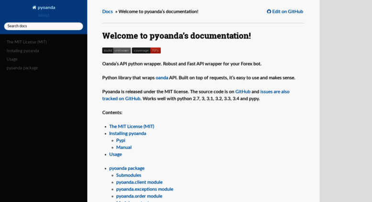This screenshot has width=372, height=202.
Task: Open pyoanda.exceptions module link
Action: pyautogui.click(x=145, y=189)
